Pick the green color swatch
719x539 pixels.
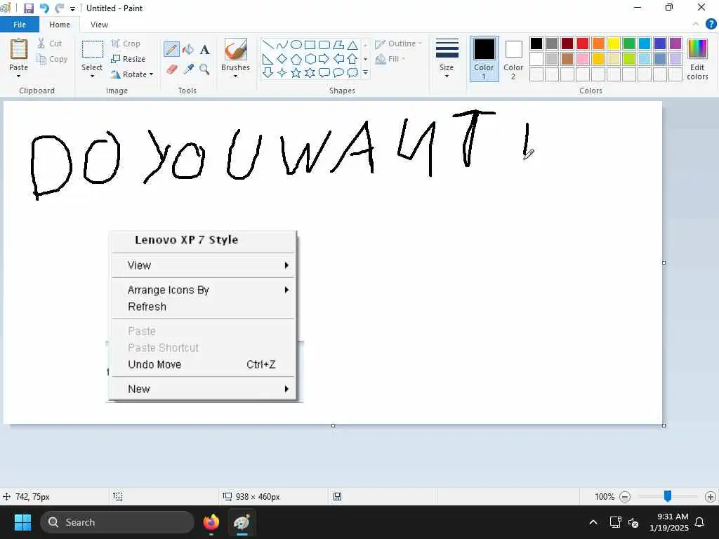pos(629,44)
